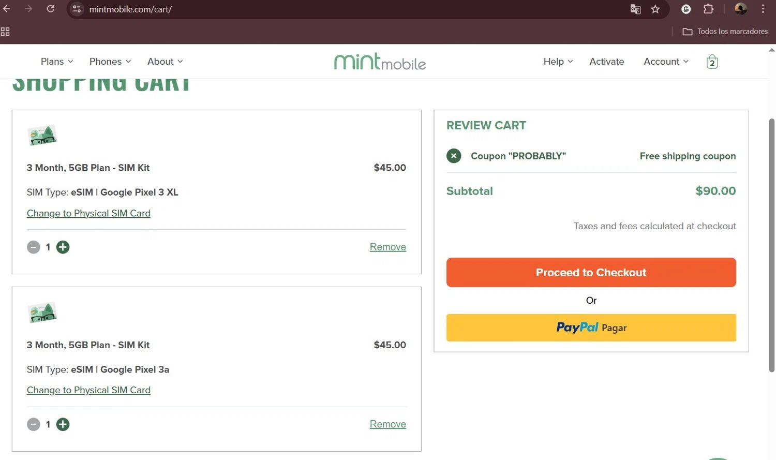
Task: Expand the Plans navigation menu
Action: pos(57,62)
